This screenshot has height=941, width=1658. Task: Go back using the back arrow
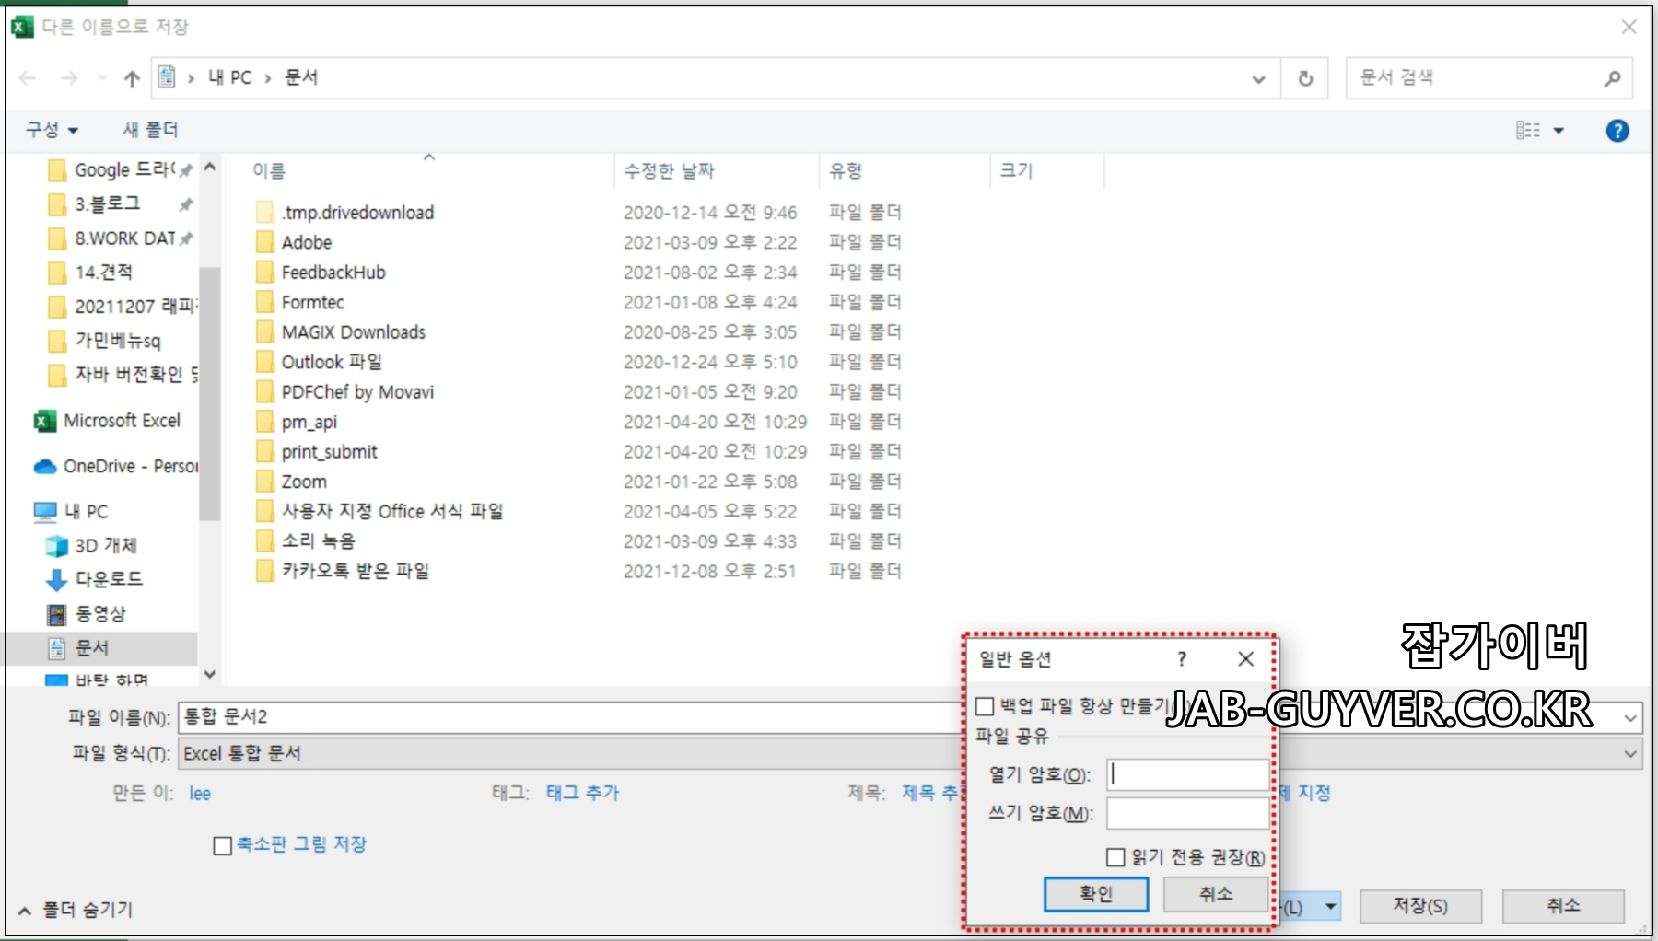coord(28,78)
